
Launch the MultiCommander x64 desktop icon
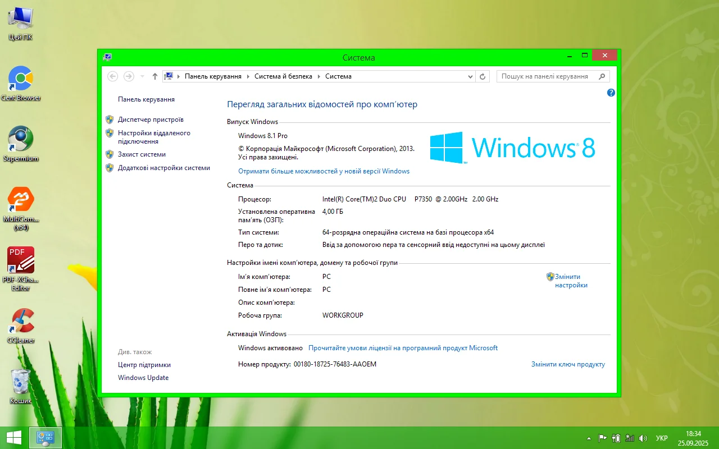[21, 200]
